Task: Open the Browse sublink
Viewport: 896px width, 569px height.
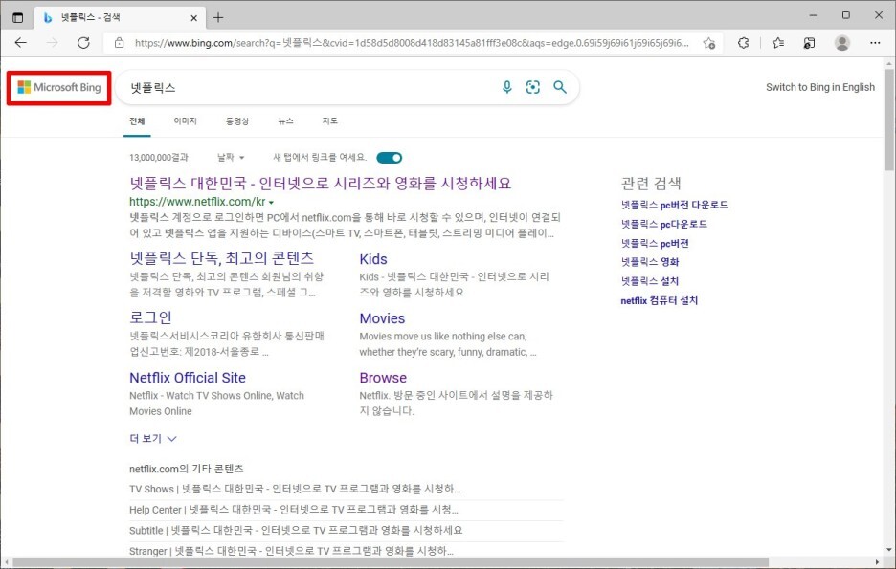Action: 383,377
